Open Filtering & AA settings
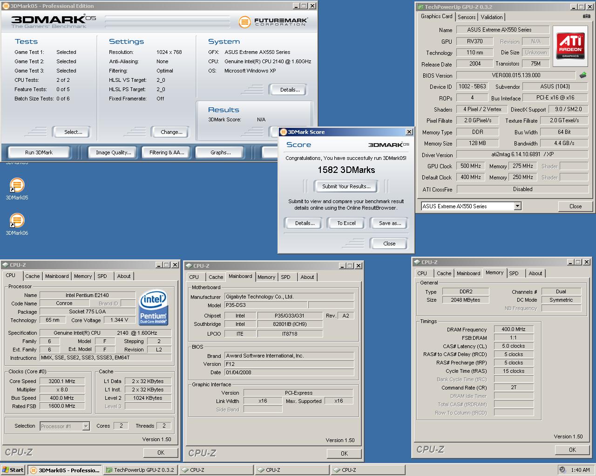This screenshot has height=476, width=596. [x=167, y=152]
